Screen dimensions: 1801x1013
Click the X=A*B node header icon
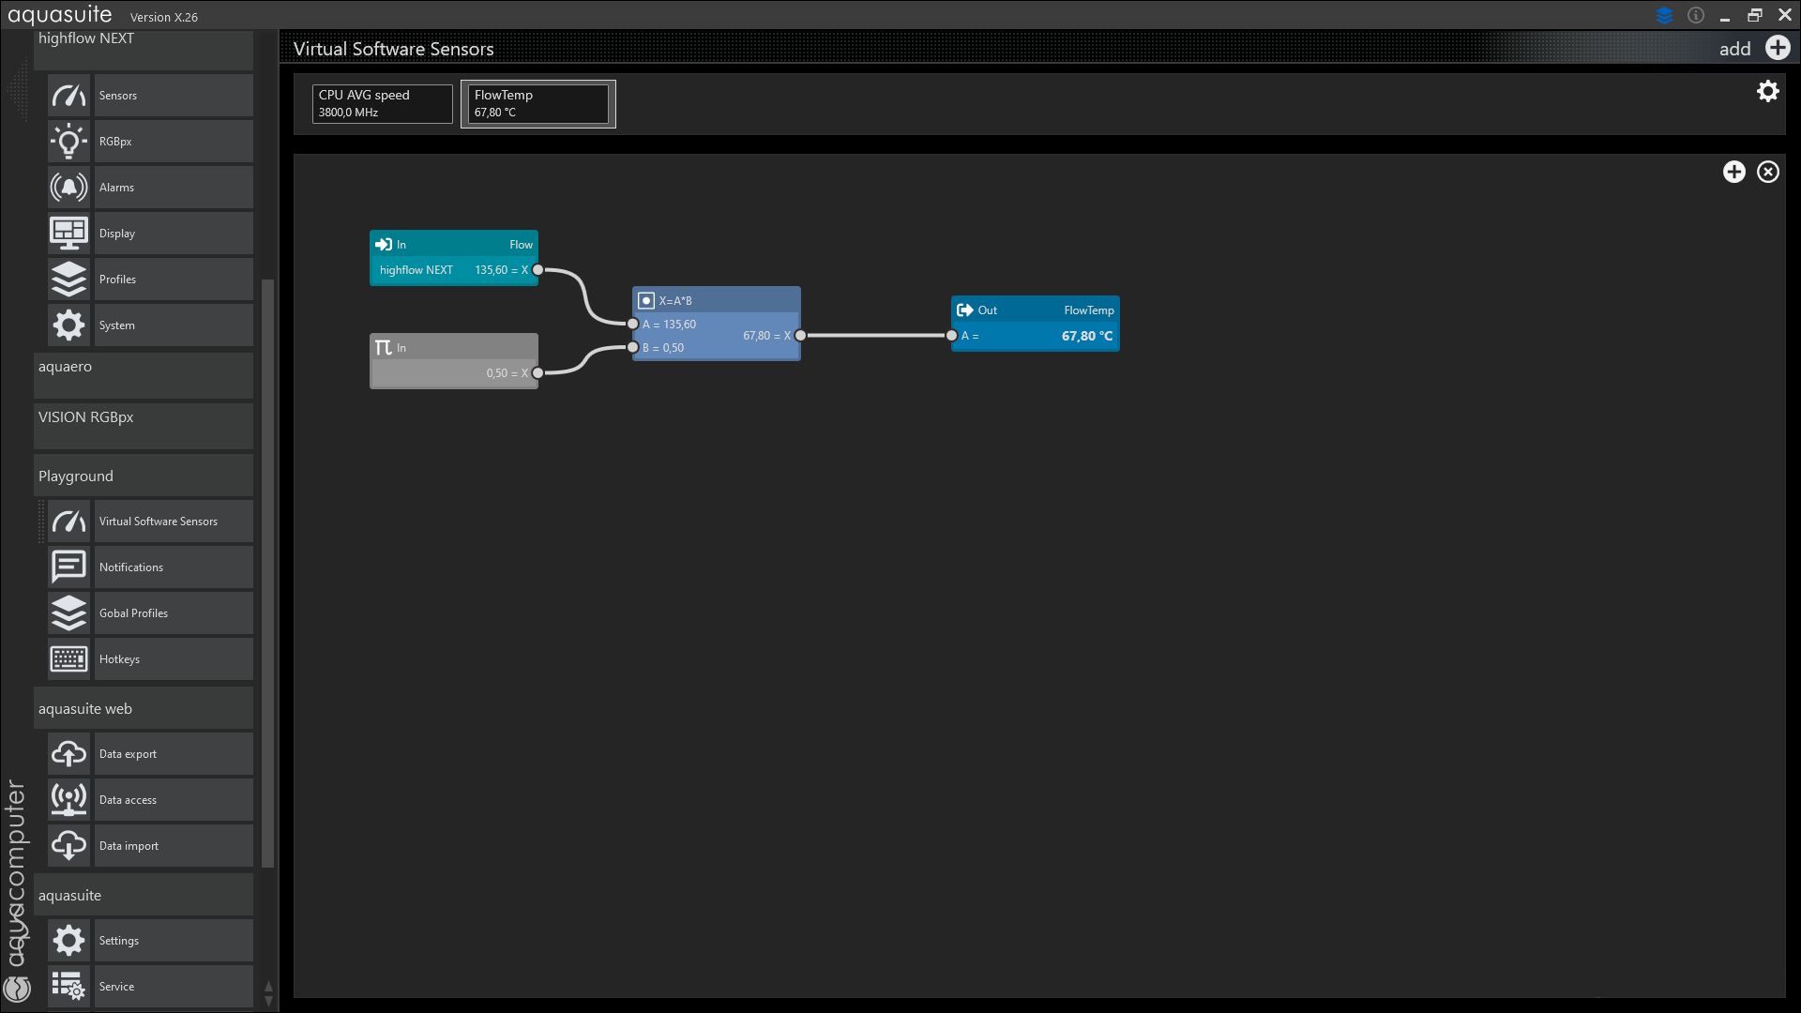[x=646, y=301]
